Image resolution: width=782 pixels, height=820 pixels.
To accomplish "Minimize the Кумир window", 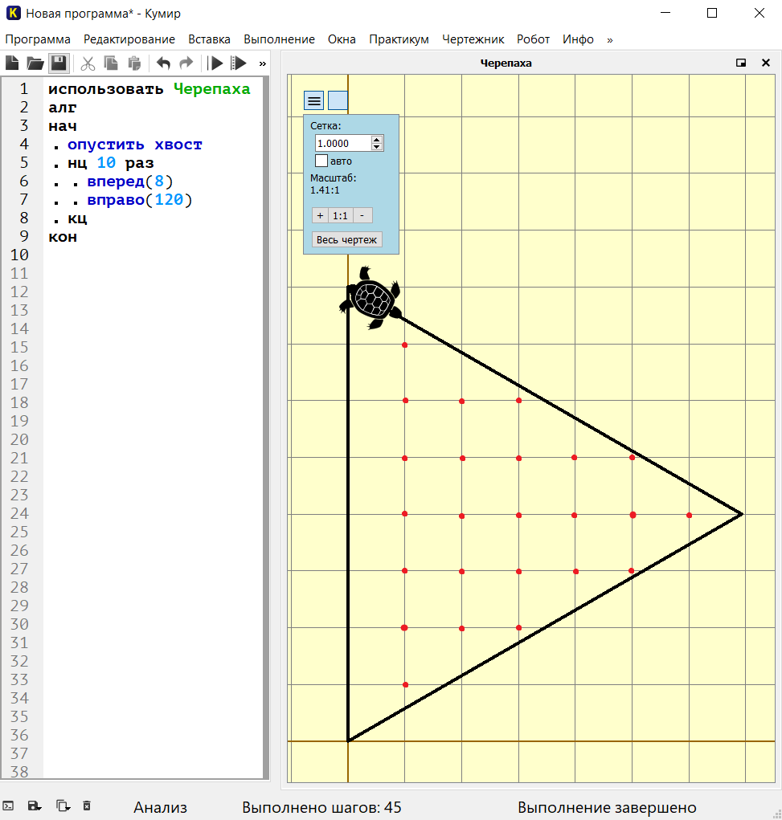I will pos(665,13).
